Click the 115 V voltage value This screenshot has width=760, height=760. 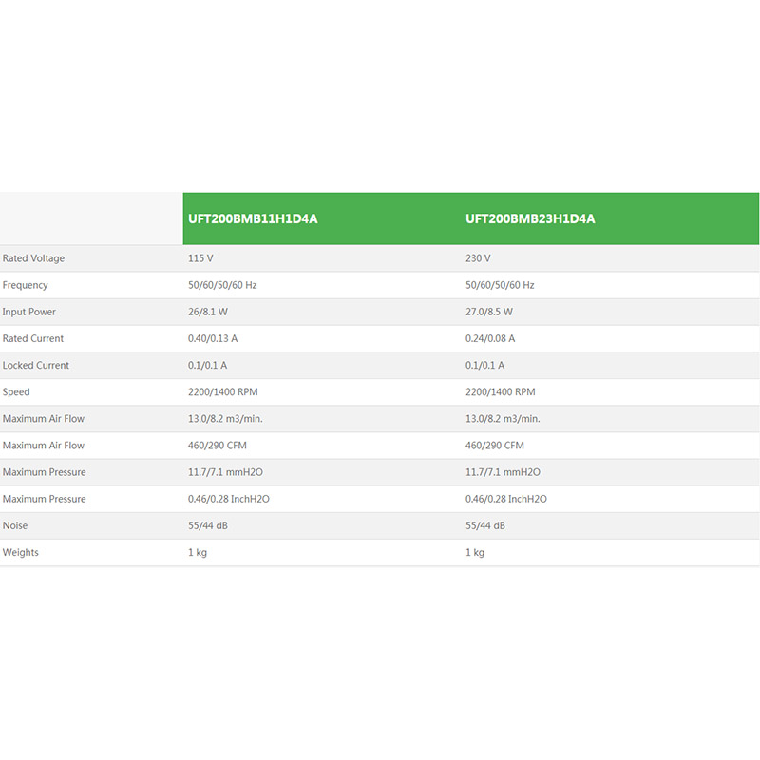[199, 258]
